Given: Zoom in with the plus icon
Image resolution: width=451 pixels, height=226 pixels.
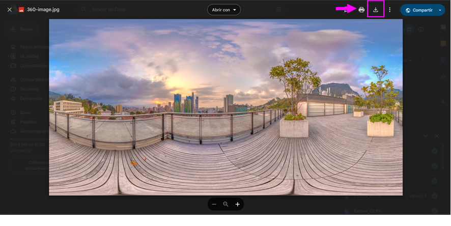Looking at the screenshot, I should pos(237,204).
